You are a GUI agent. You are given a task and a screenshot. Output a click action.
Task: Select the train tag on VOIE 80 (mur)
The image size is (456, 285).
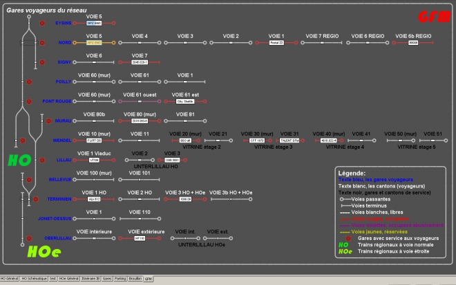click(140, 121)
